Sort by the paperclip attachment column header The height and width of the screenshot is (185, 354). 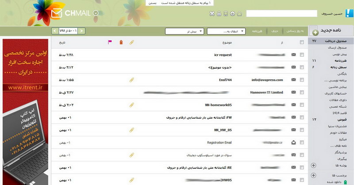[x=131, y=42]
